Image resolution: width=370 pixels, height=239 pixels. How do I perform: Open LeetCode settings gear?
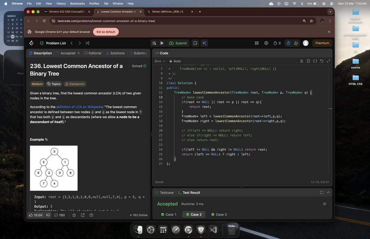coord(266,43)
